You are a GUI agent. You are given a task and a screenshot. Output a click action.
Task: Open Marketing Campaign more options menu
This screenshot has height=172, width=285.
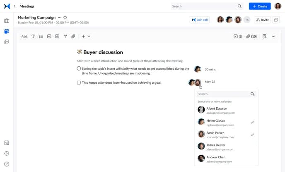coord(60,18)
